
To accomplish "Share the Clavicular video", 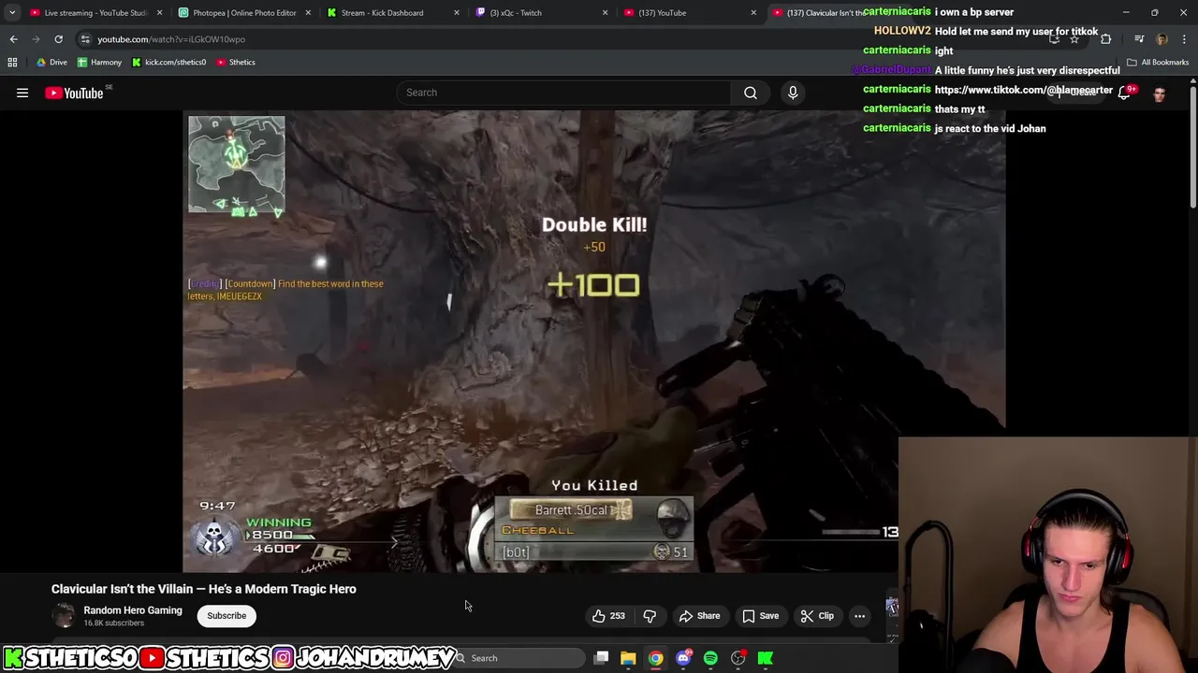I will tap(700, 616).
